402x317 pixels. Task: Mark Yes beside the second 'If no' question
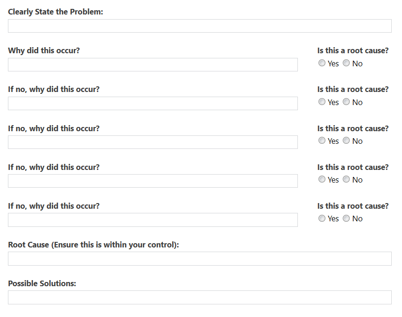click(x=322, y=141)
